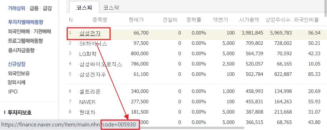The width and height of the screenshot is (327, 130).
Task: Open 투자자별매매동향 section link
Action: [x=25, y=22]
